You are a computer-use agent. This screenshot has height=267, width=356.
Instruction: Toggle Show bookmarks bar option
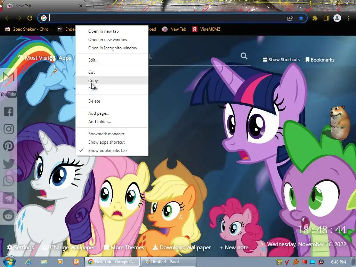(112, 150)
